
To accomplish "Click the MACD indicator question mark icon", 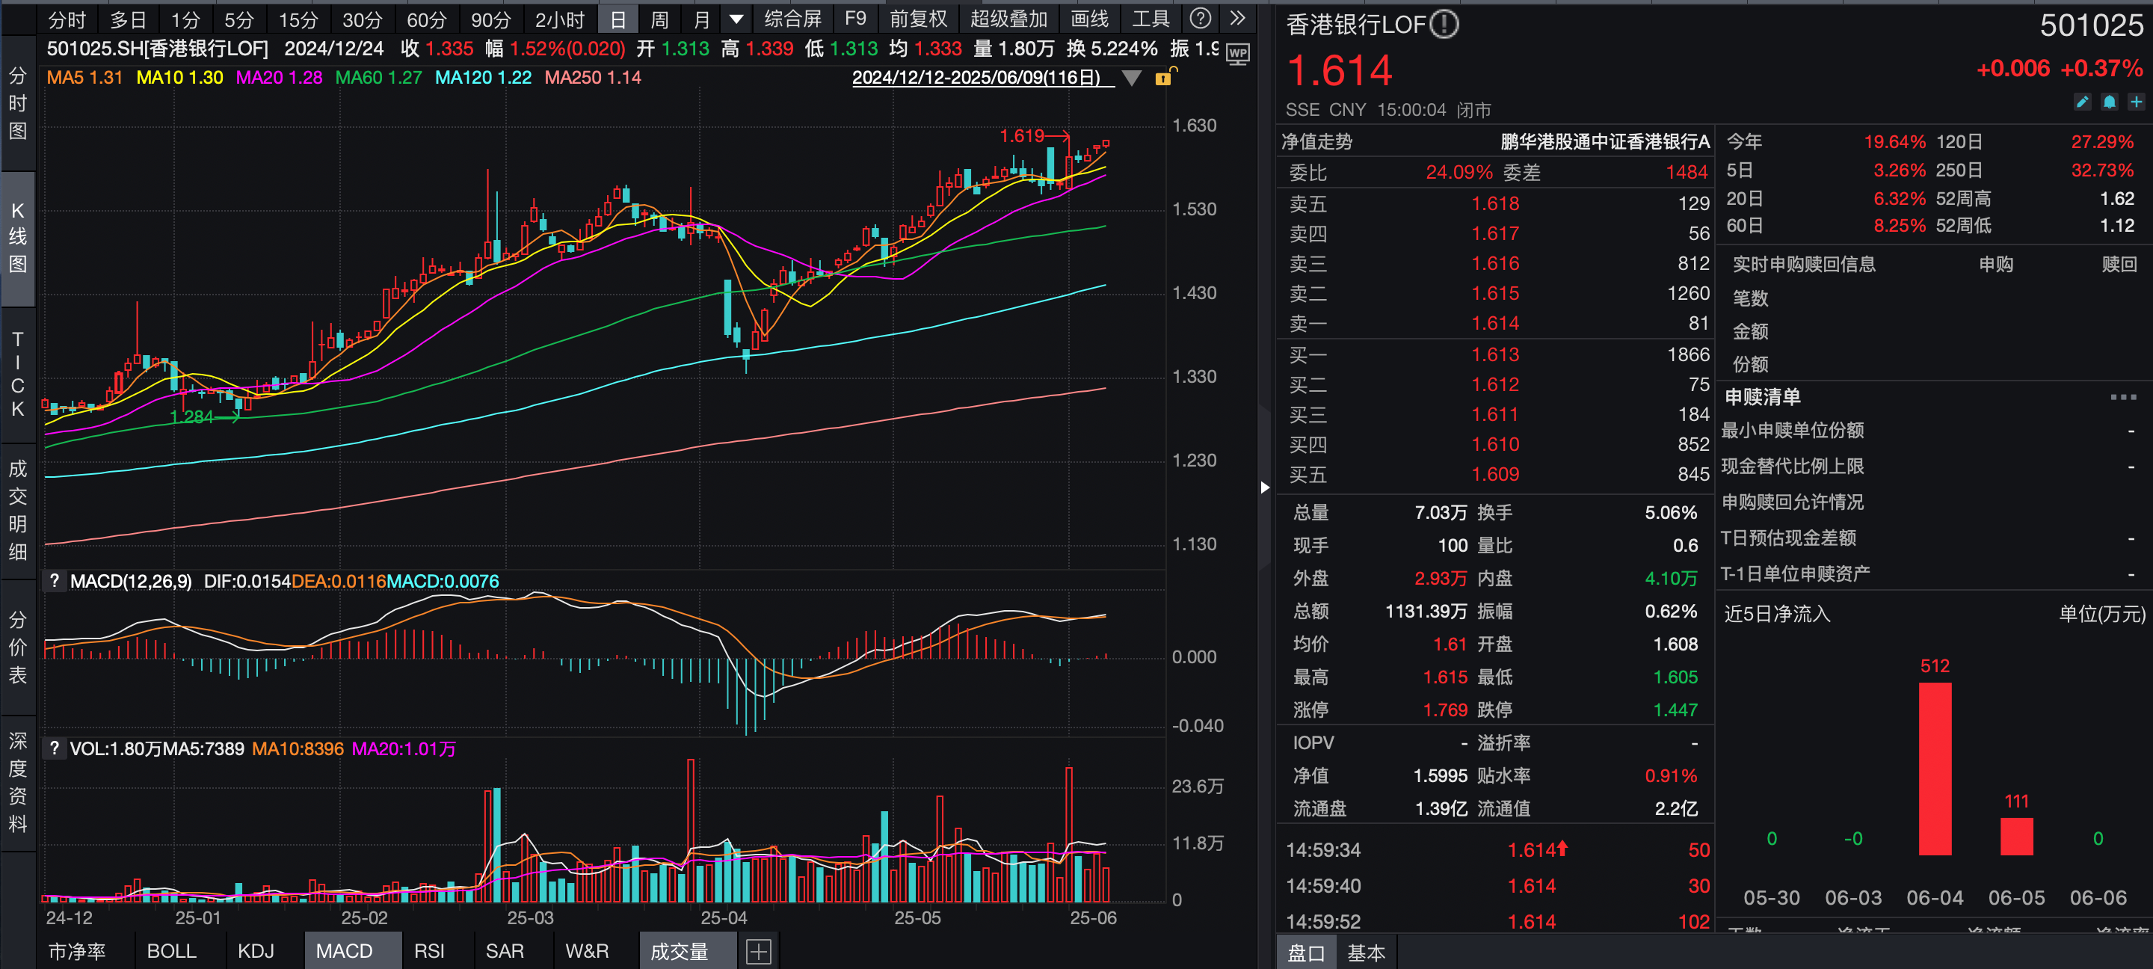I will tap(55, 580).
